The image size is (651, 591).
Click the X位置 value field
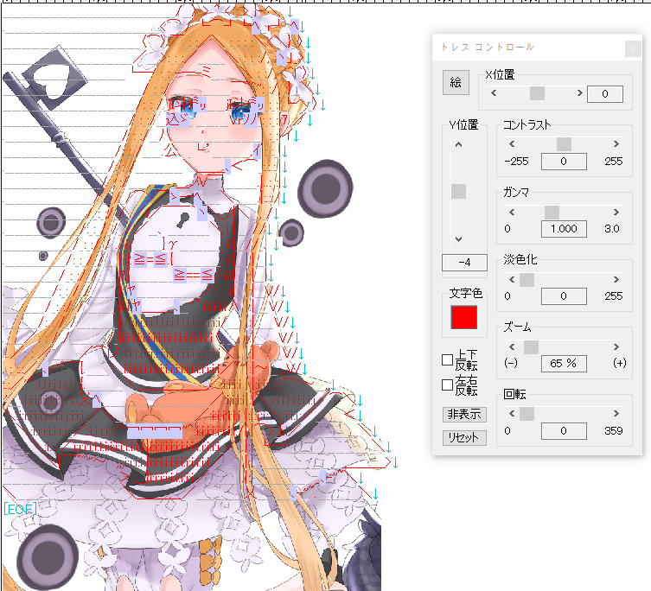[x=605, y=94]
